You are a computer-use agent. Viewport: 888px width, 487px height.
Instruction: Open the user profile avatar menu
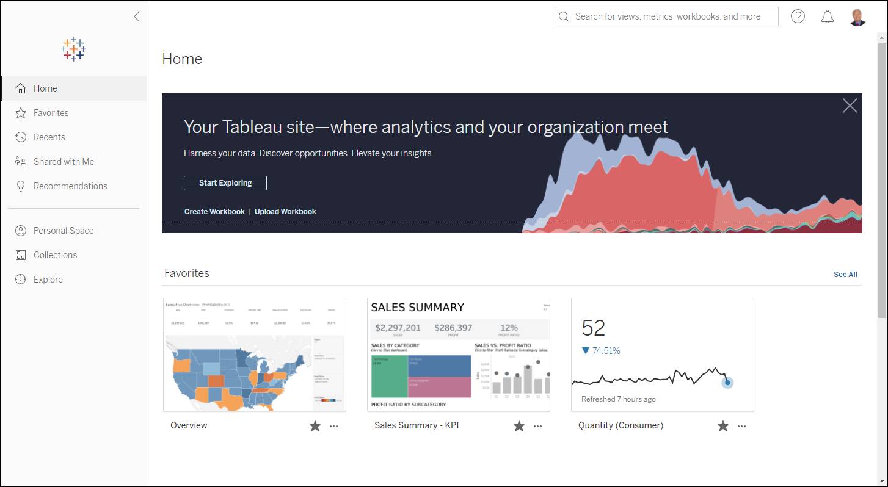857,16
